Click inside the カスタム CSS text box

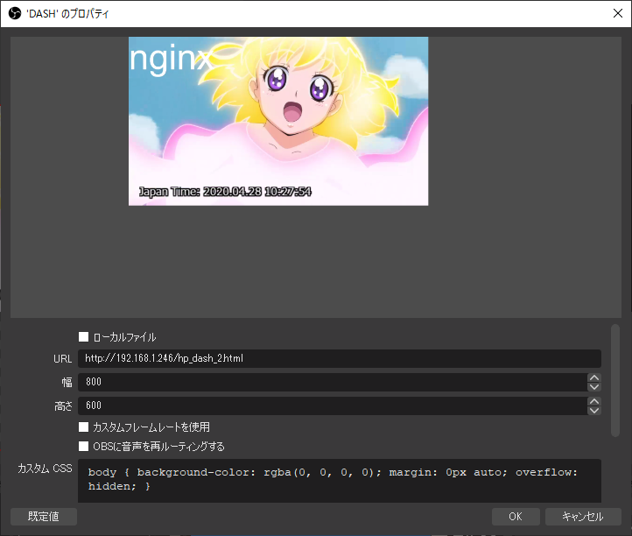(339, 480)
